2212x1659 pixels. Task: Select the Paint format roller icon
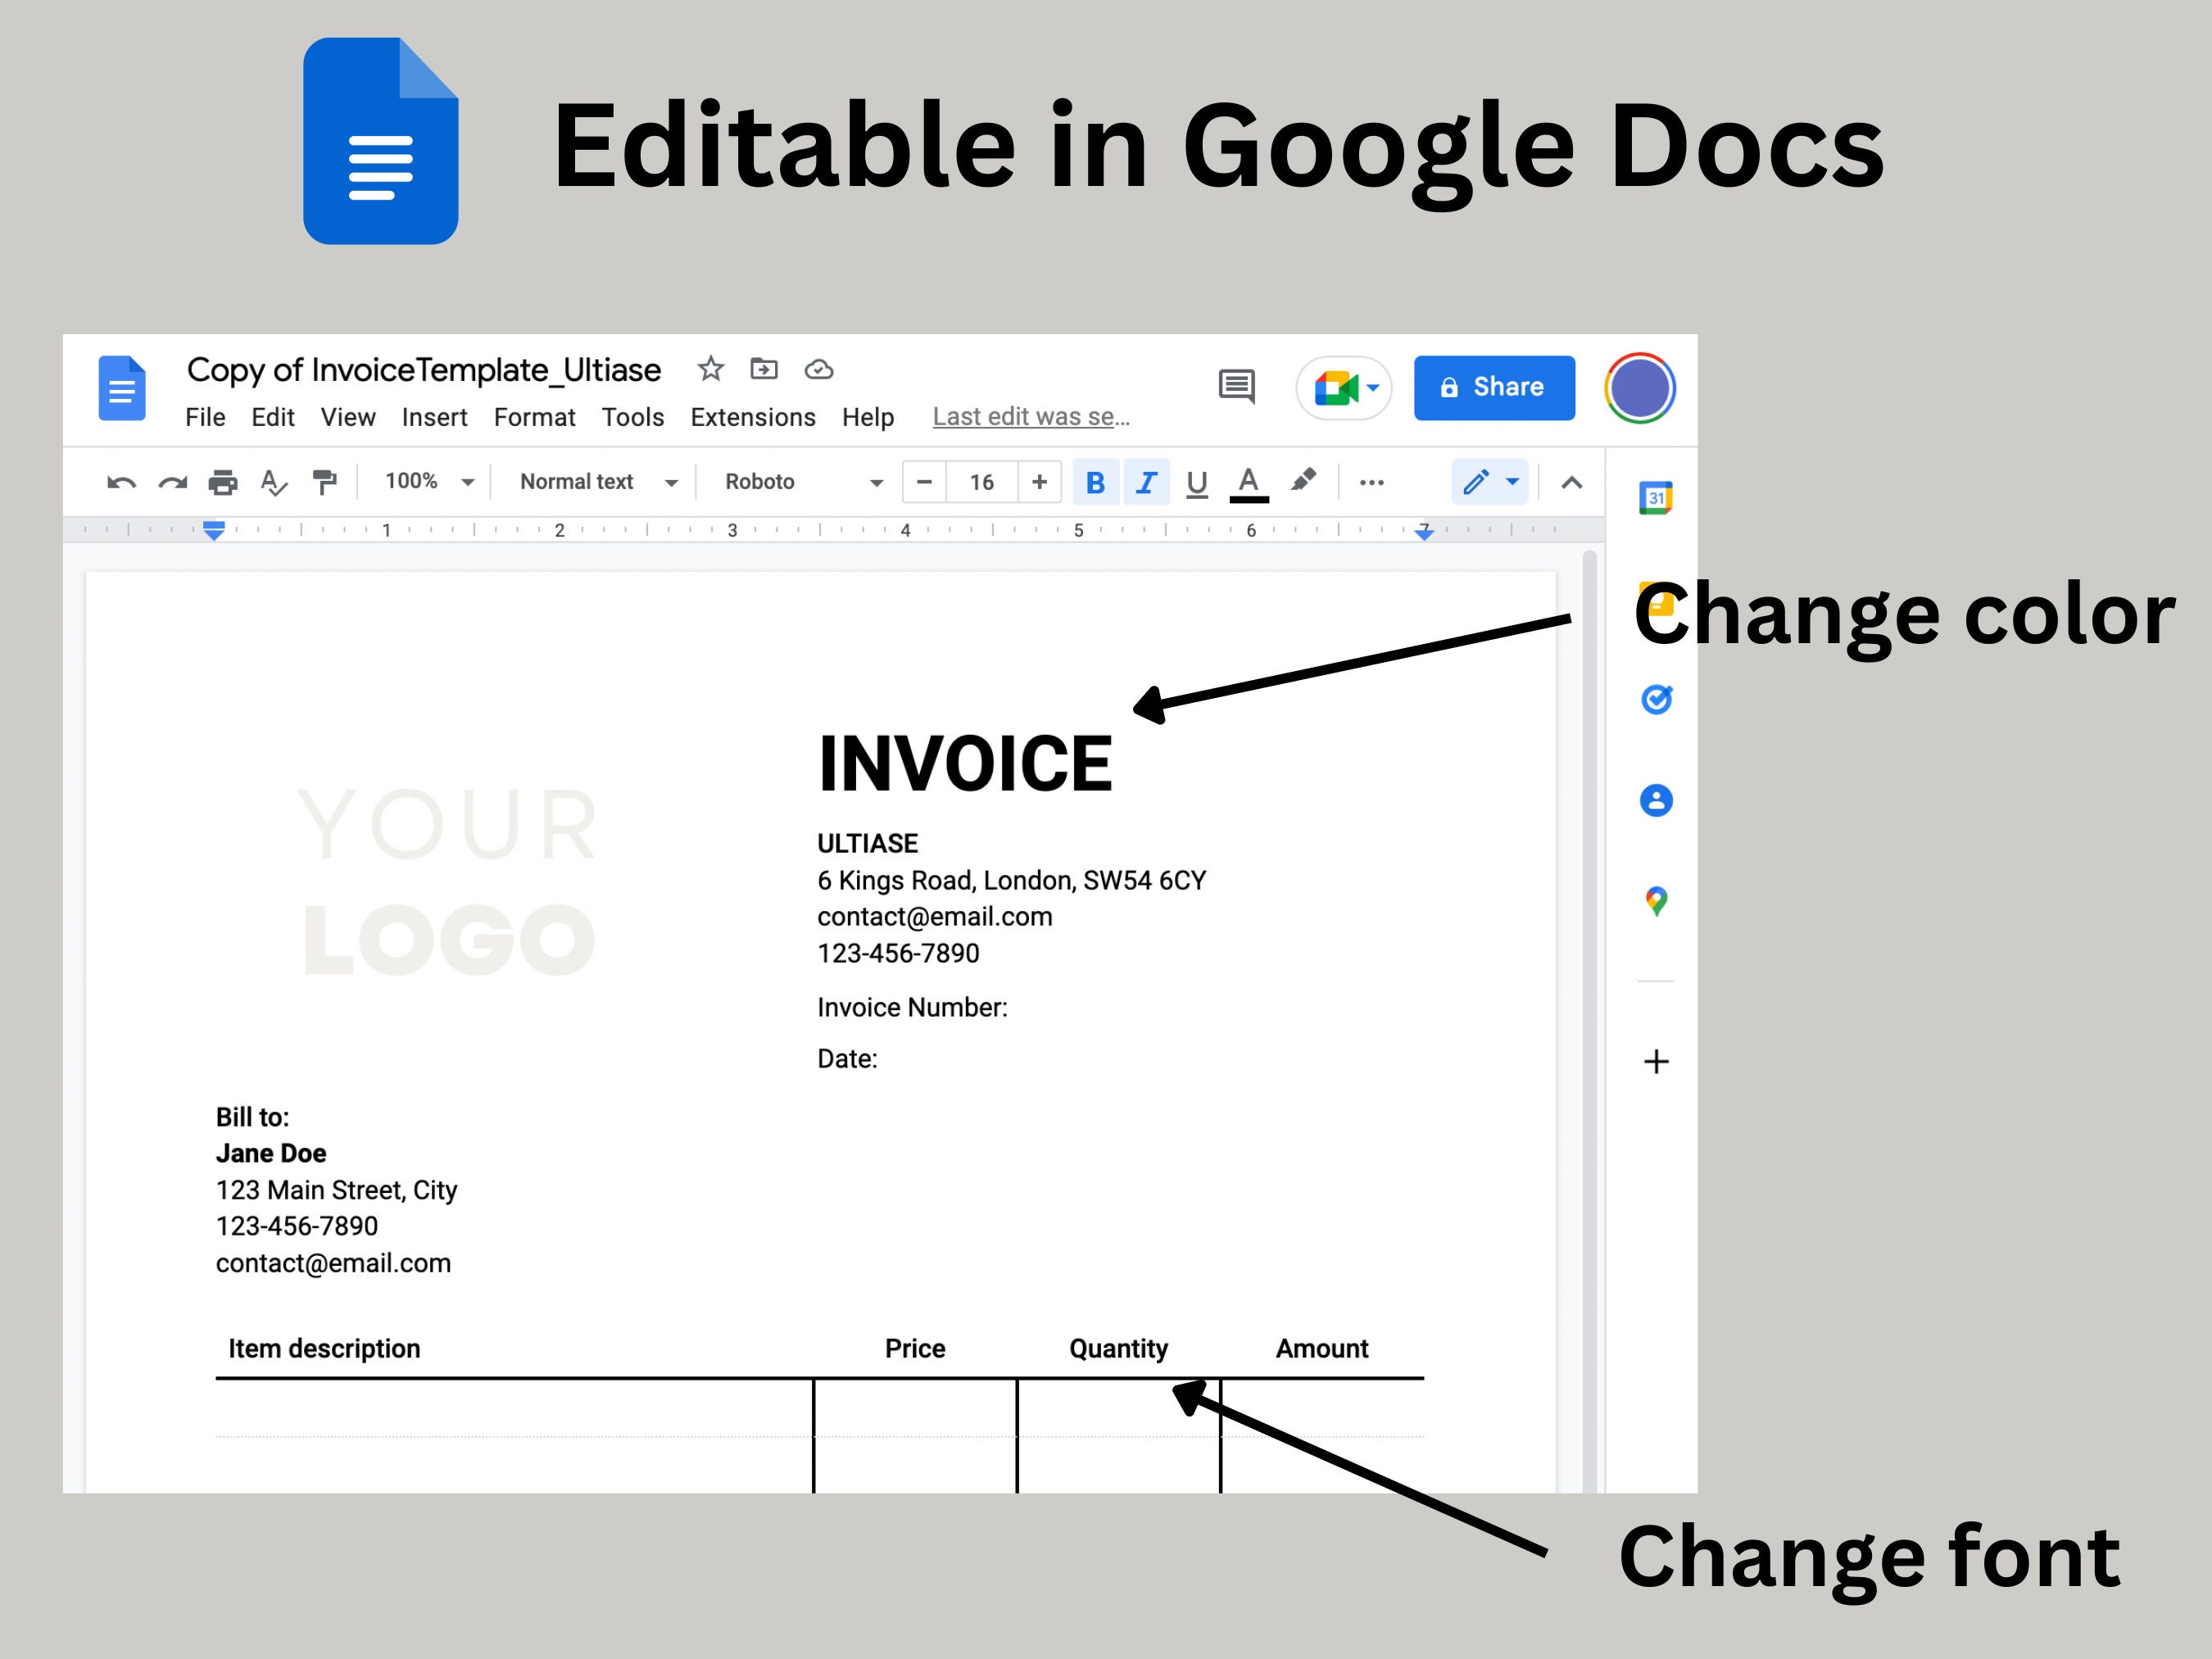click(x=324, y=483)
